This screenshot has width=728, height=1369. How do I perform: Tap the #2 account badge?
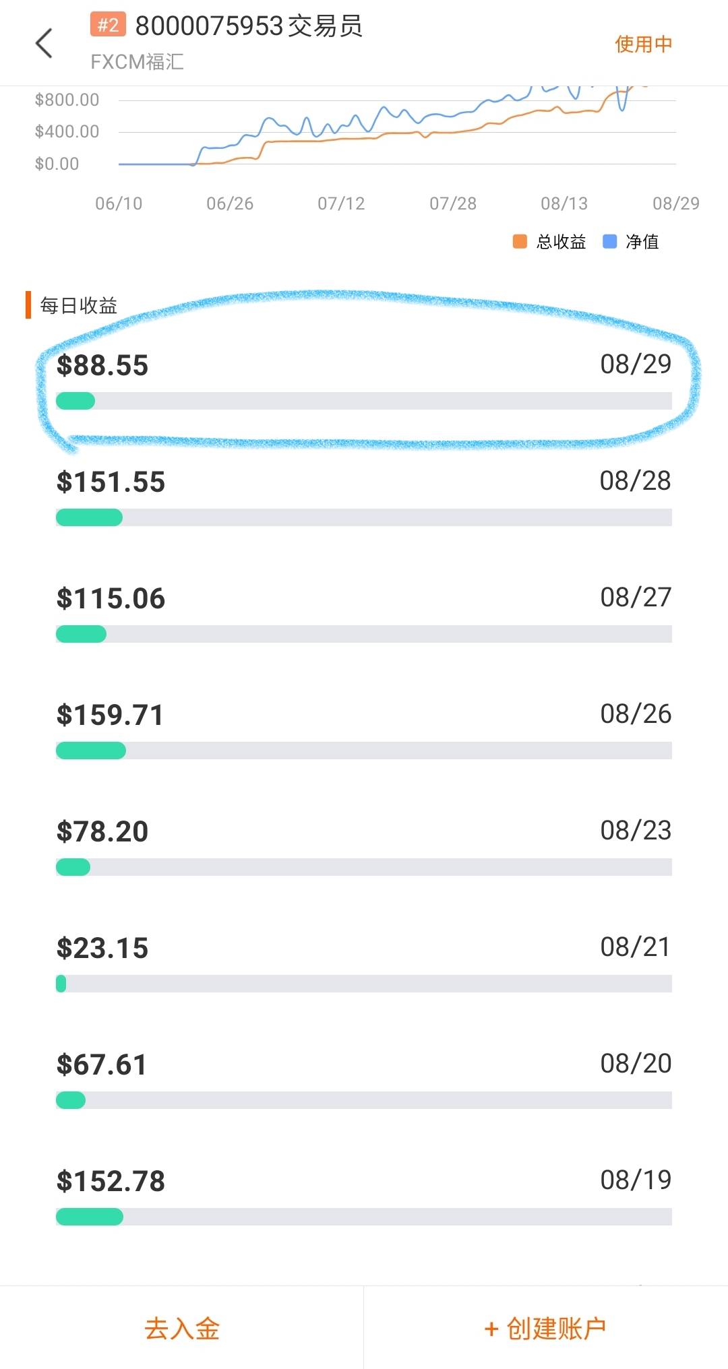[x=108, y=25]
